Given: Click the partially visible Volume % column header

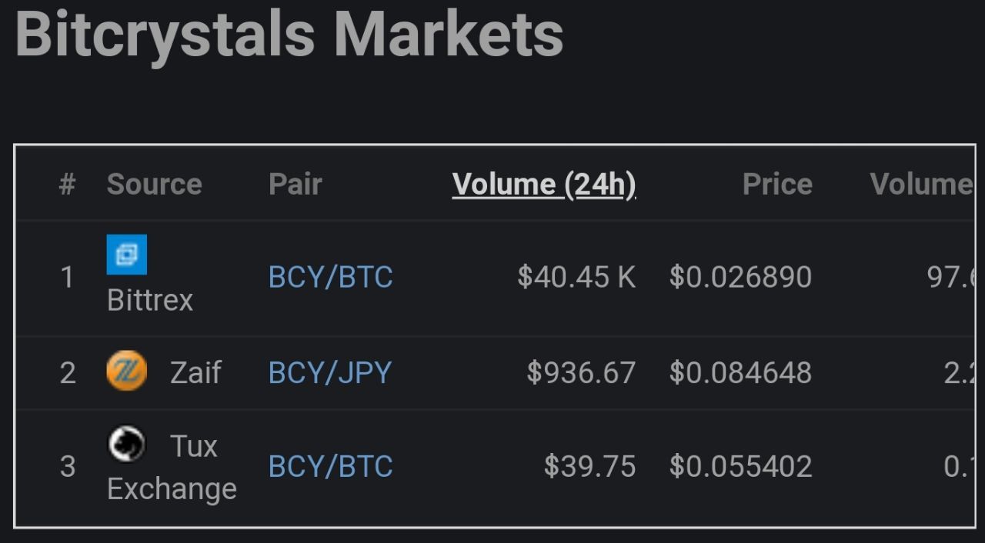Looking at the screenshot, I should coord(921,185).
